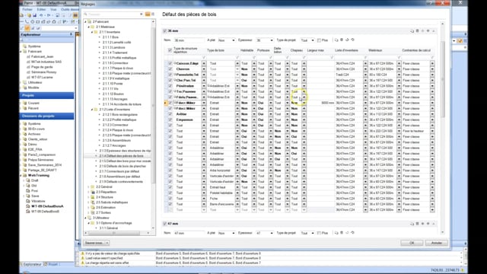Switch to the Explorateur bottom tab
487x274 pixels.
[32, 264]
